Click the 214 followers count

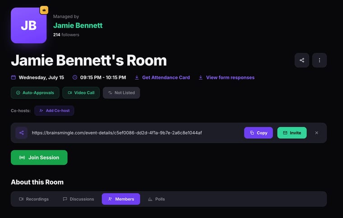pyautogui.click(x=66, y=35)
